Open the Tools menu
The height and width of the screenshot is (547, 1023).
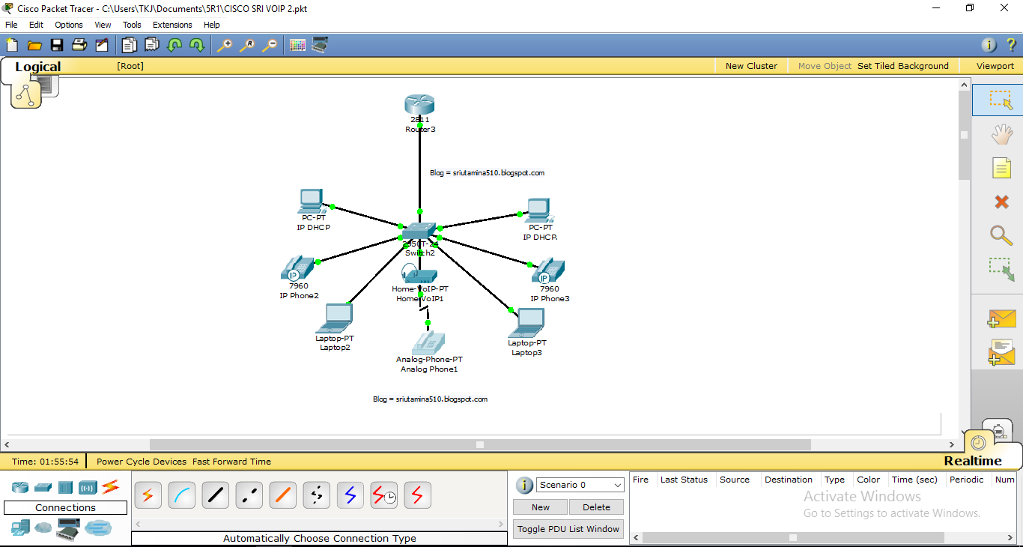coord(132,25)
